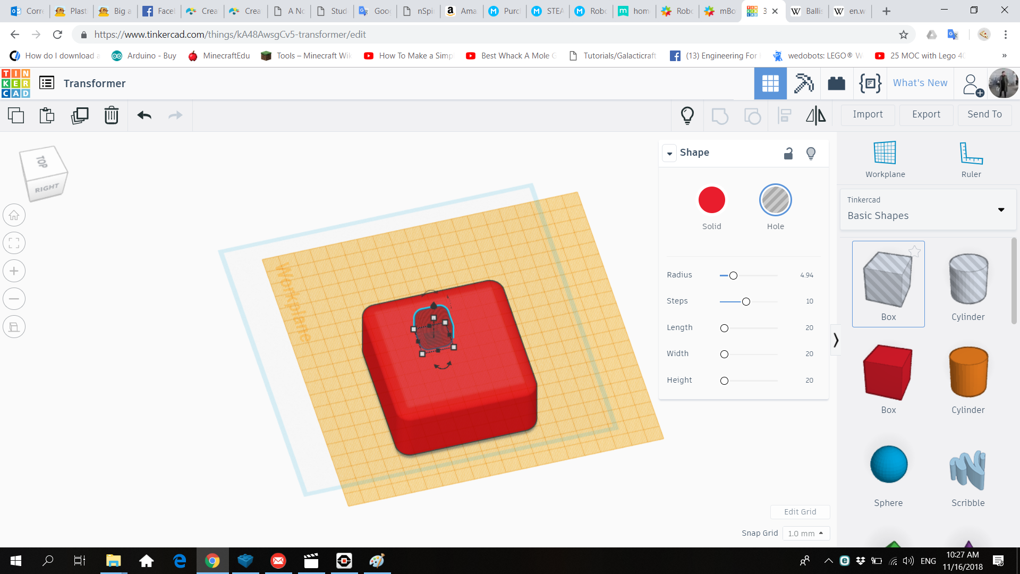Image resolution: width=1020 pixels, height=574 pixels.
Task: Set the shape to Hole
Action: [x=775, y=200]
